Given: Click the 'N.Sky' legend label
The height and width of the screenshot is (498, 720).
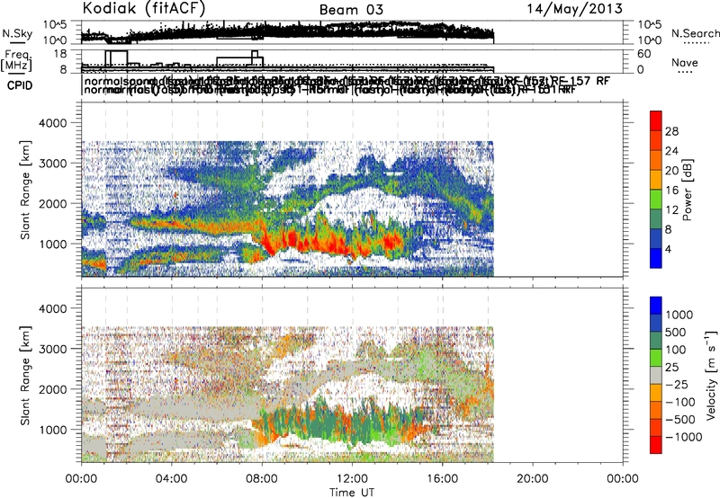Looking at the screenshot, I should point(17,33).
